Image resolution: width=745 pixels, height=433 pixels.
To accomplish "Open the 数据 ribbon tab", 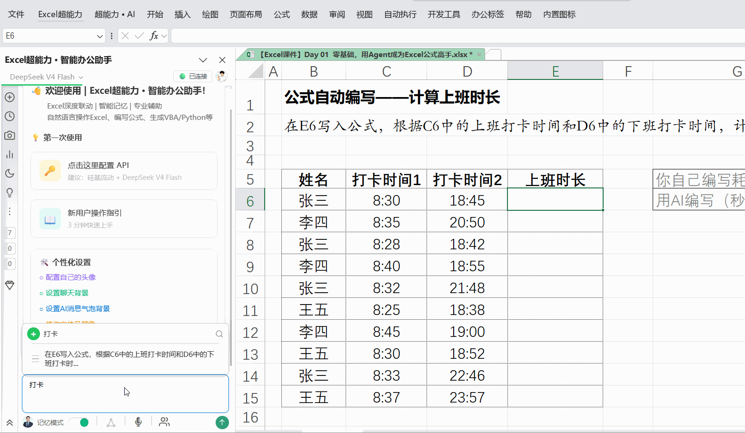I will [x=309, y=14].
